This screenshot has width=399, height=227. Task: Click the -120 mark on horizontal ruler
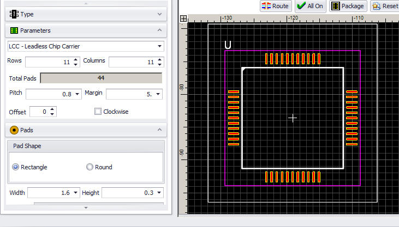(x=294, y=18)
